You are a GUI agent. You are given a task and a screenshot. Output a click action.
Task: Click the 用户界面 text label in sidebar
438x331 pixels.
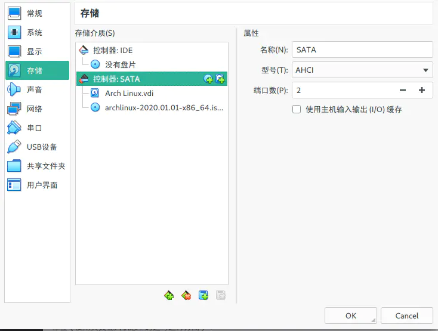coord(42,185)
